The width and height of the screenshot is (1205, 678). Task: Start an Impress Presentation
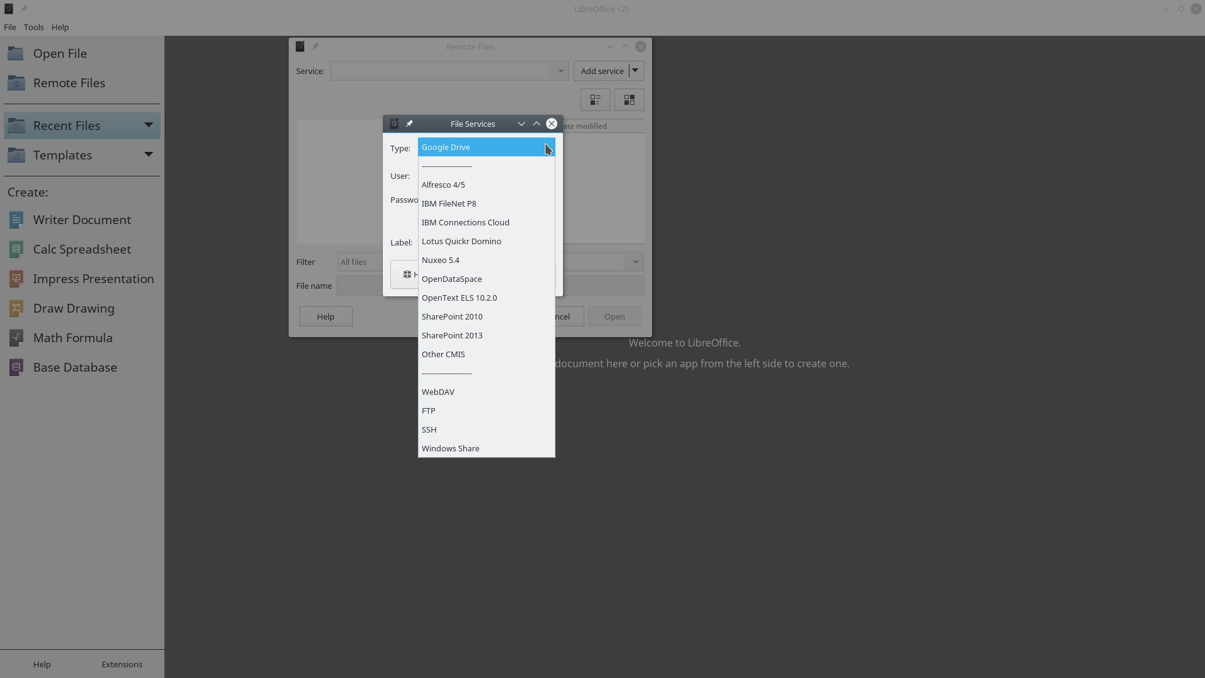(94, 278)
